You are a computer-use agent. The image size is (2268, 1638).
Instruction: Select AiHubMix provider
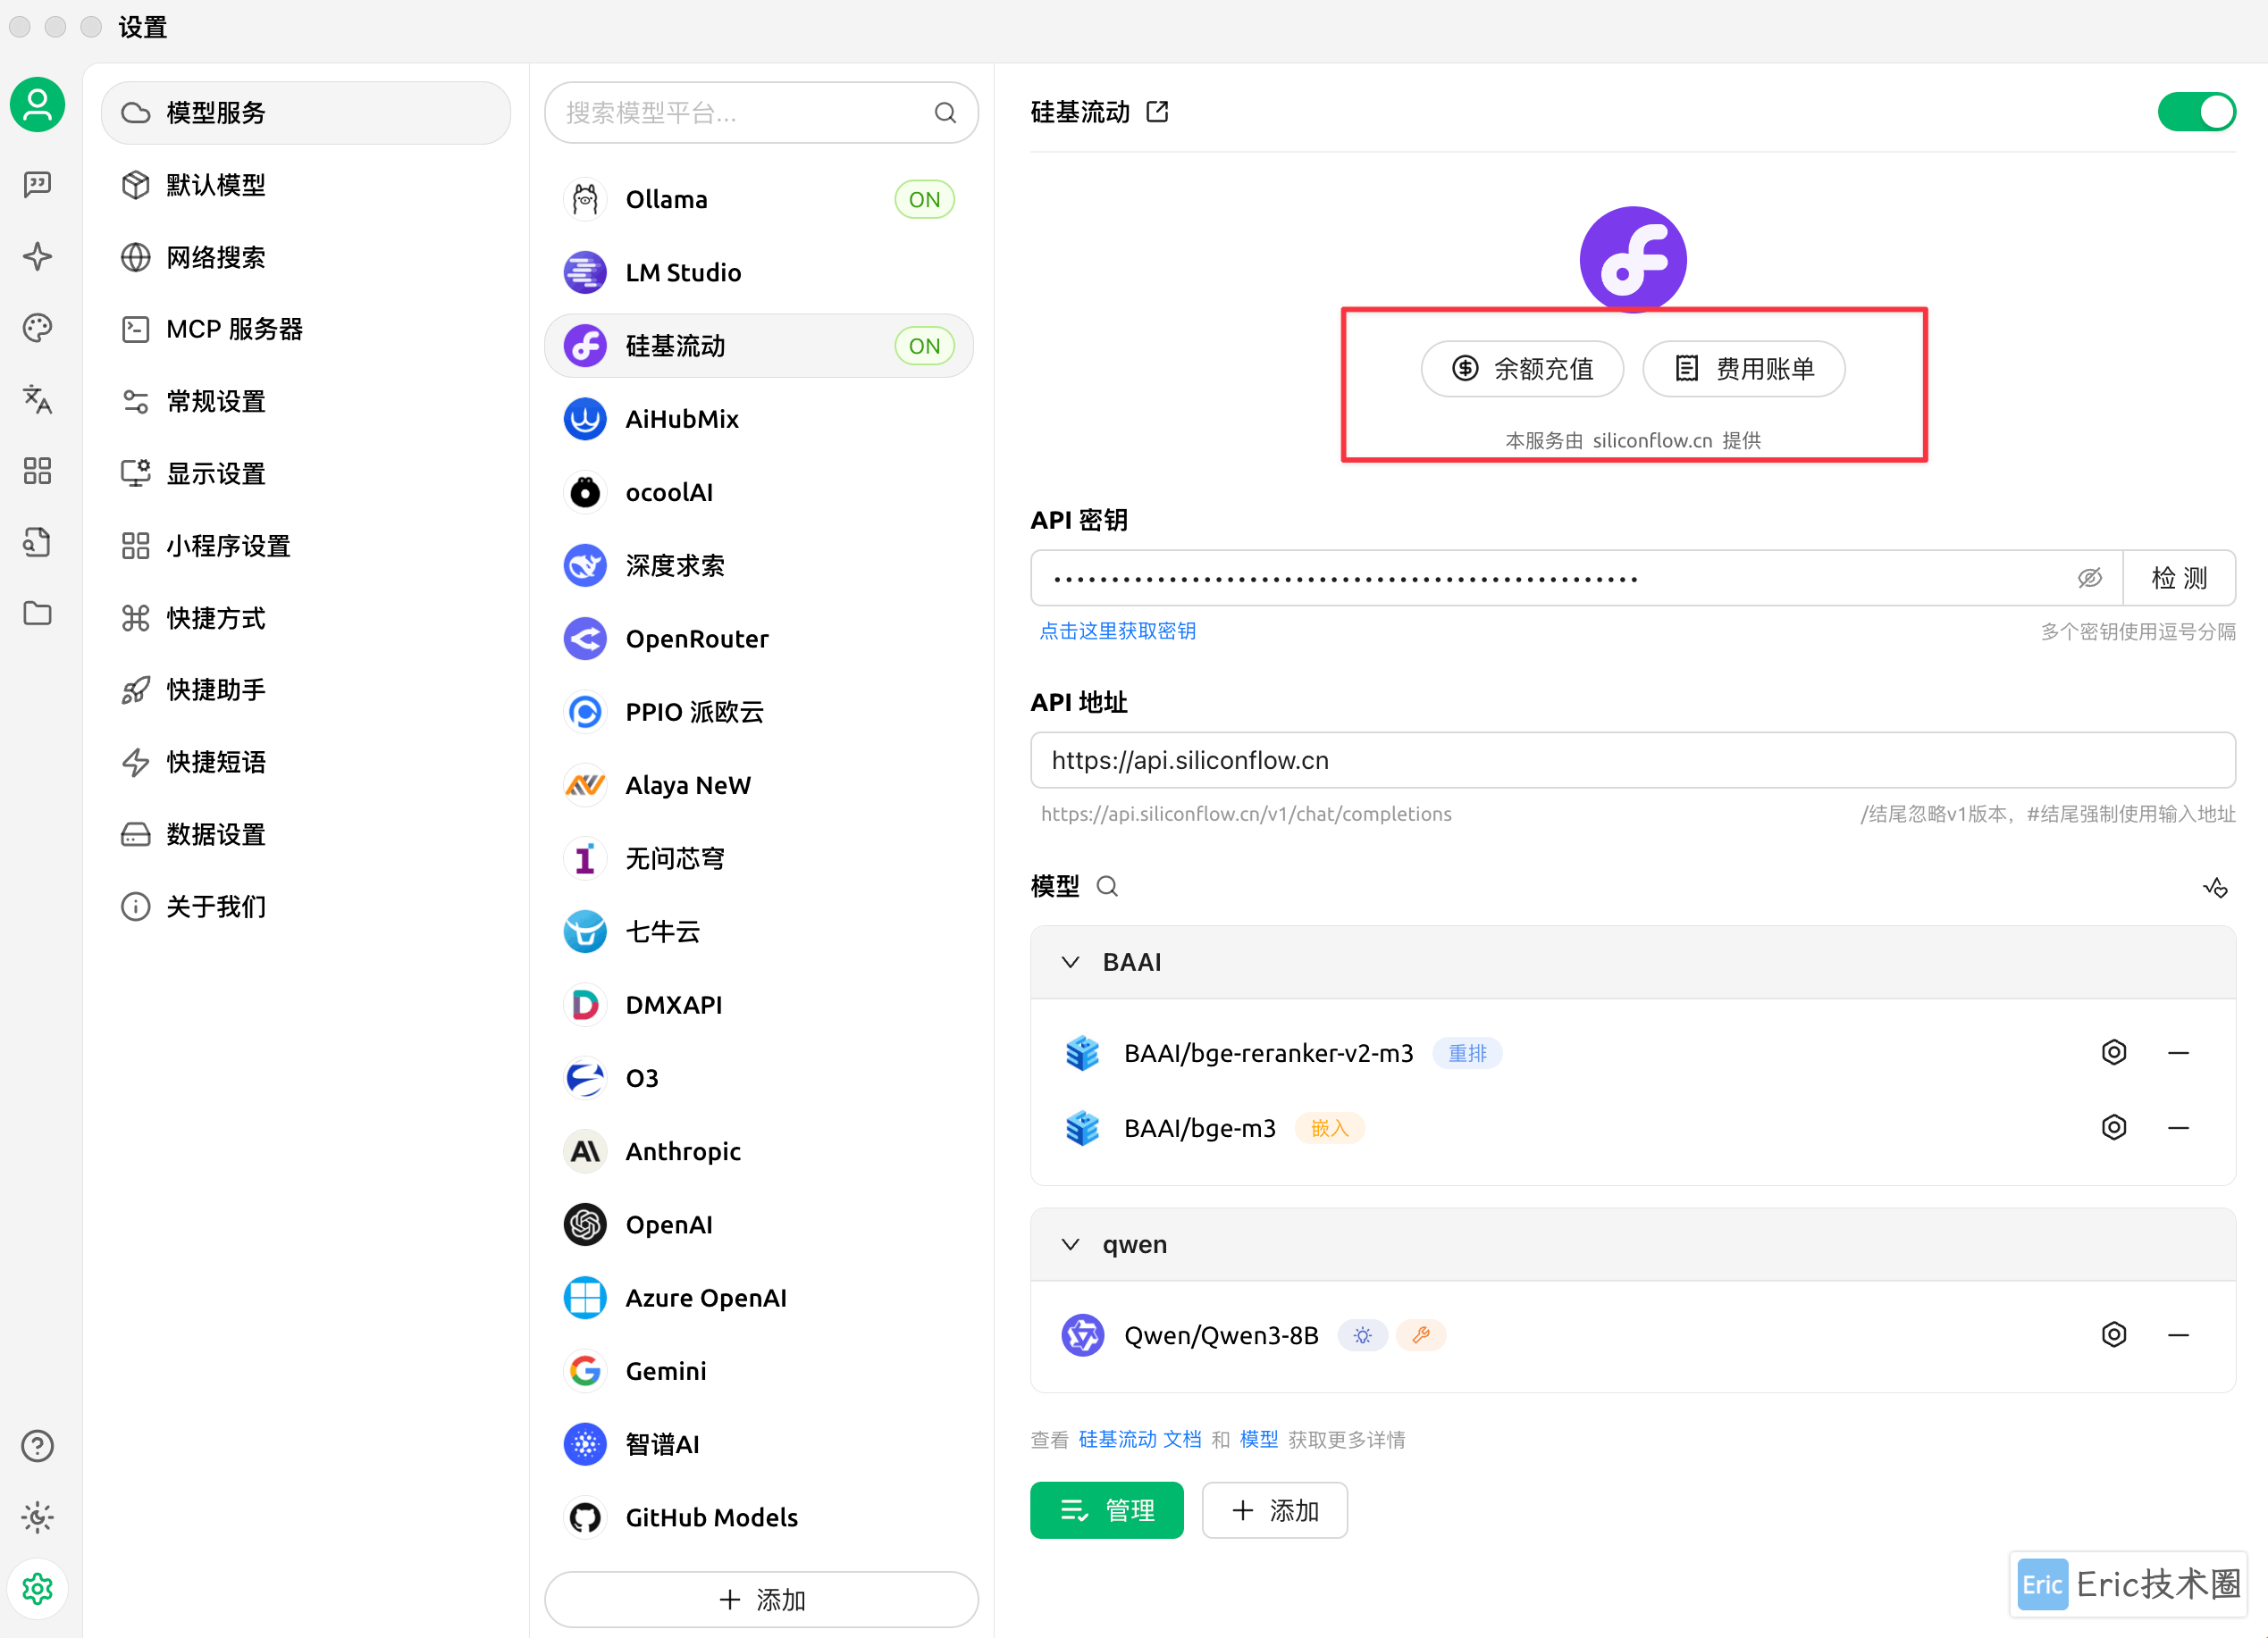759,419
